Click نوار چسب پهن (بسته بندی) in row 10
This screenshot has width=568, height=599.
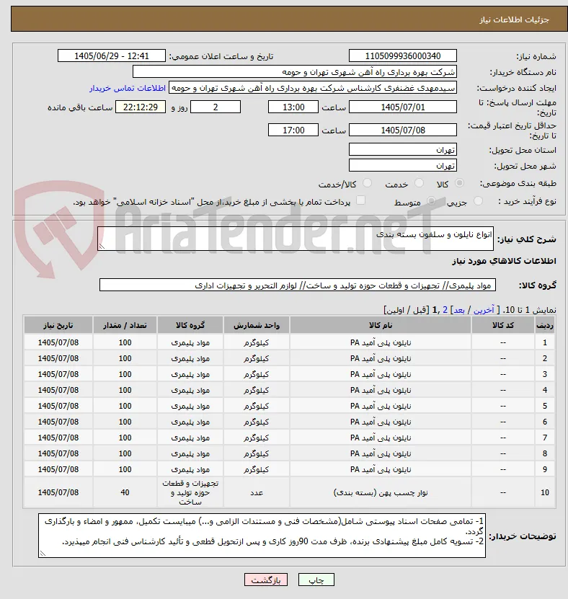[x=381, y=492]
